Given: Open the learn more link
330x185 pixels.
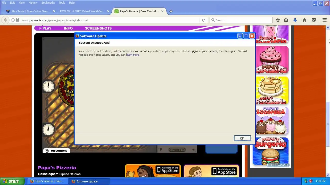Looking at the screenshot, I should [133, 55].
